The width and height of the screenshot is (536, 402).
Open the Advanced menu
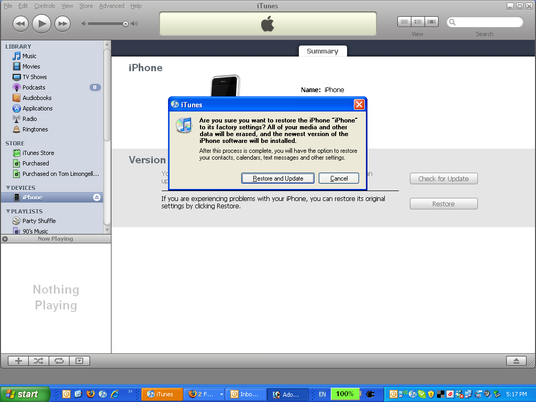(x=111, y=6)
